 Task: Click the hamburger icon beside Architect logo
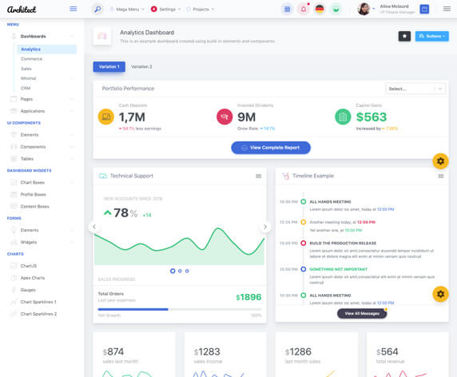[74, 9]
